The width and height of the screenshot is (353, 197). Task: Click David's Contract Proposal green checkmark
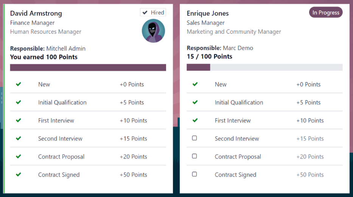click(19, 157)
